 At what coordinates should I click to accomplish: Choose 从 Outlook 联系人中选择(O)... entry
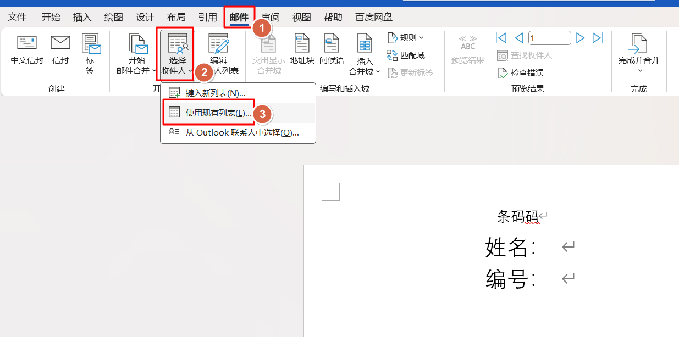(x=238, y=132)
